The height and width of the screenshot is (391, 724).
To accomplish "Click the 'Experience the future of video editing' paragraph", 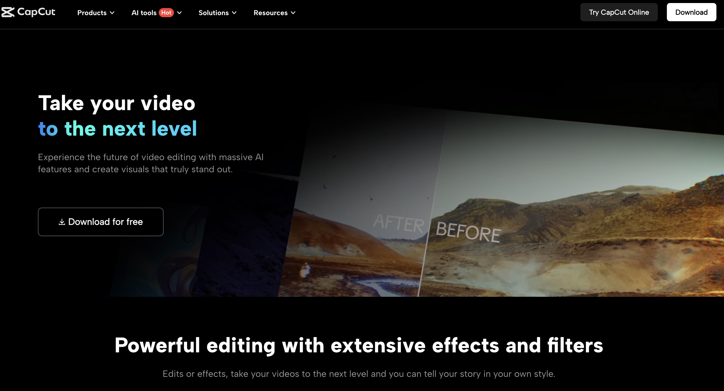I will pos(151,163).
